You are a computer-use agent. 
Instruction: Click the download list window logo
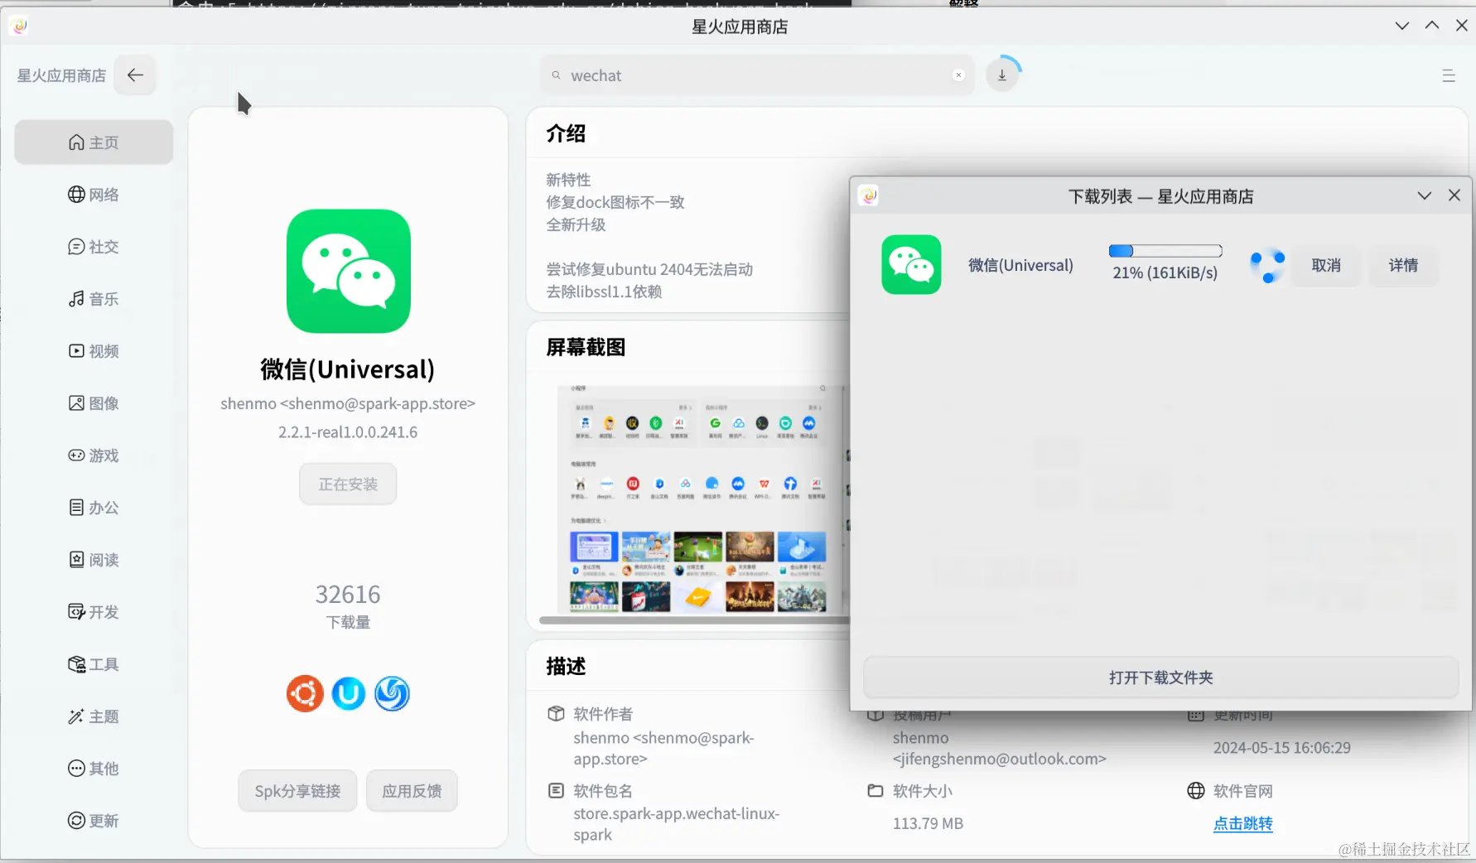pos(868,196)
